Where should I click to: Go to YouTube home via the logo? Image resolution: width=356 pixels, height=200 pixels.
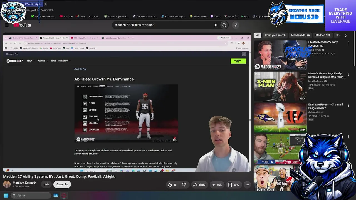click(x=22, y=25)
